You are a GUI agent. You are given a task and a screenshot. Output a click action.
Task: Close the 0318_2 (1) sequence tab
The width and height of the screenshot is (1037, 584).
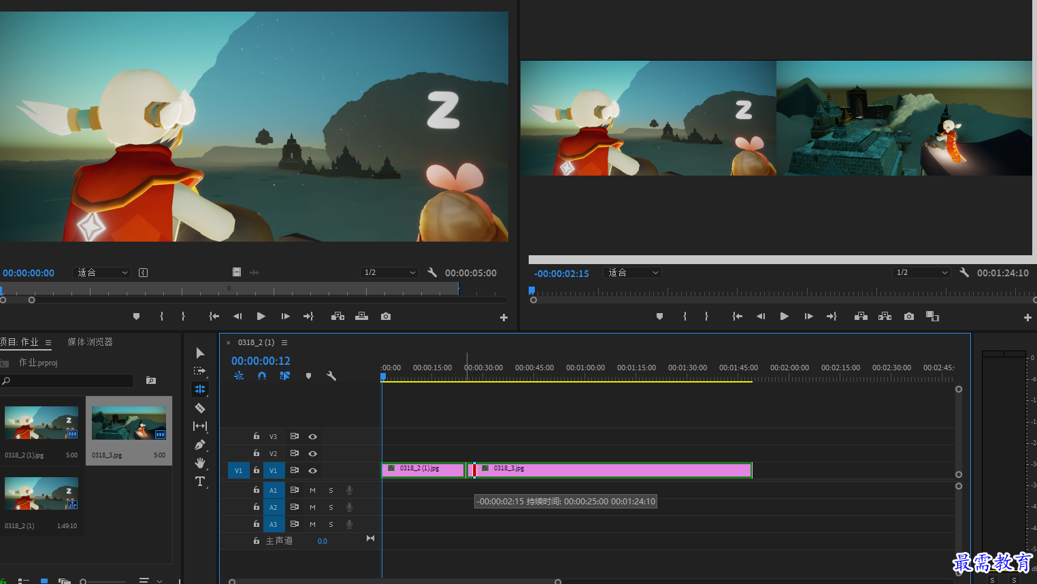coord(229,342)
